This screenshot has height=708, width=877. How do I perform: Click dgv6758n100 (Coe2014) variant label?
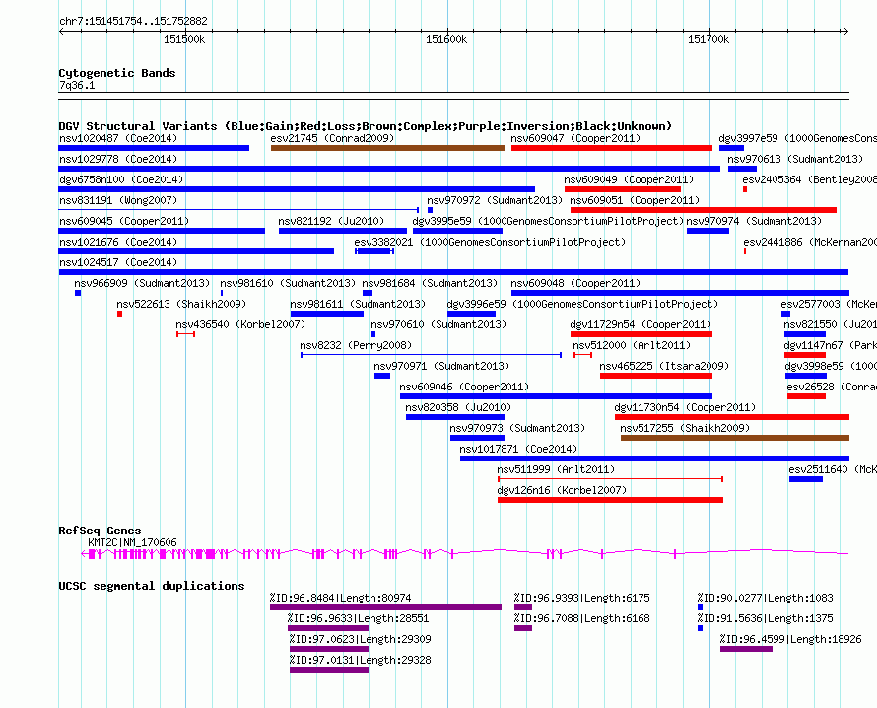click(x=121, y=179)
